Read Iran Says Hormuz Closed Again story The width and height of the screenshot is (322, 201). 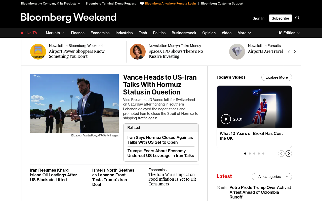(160, 140)
